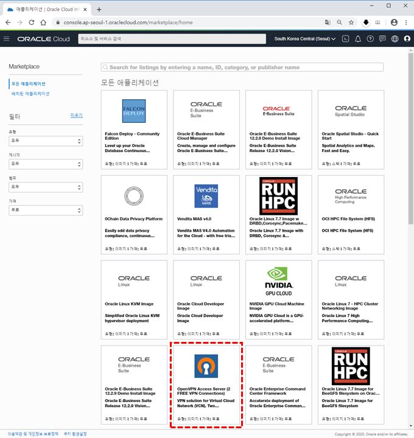
Task: Open the 게시자 publisher filter dropdown
Action: click(46, 164)
